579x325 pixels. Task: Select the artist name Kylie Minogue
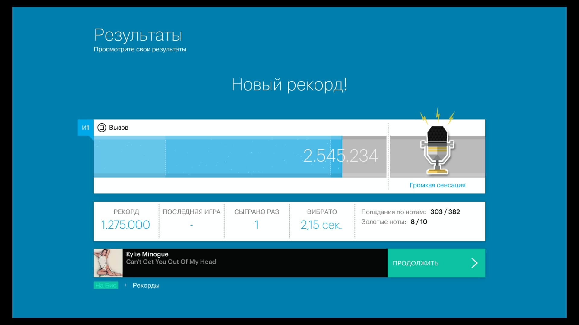147,254
